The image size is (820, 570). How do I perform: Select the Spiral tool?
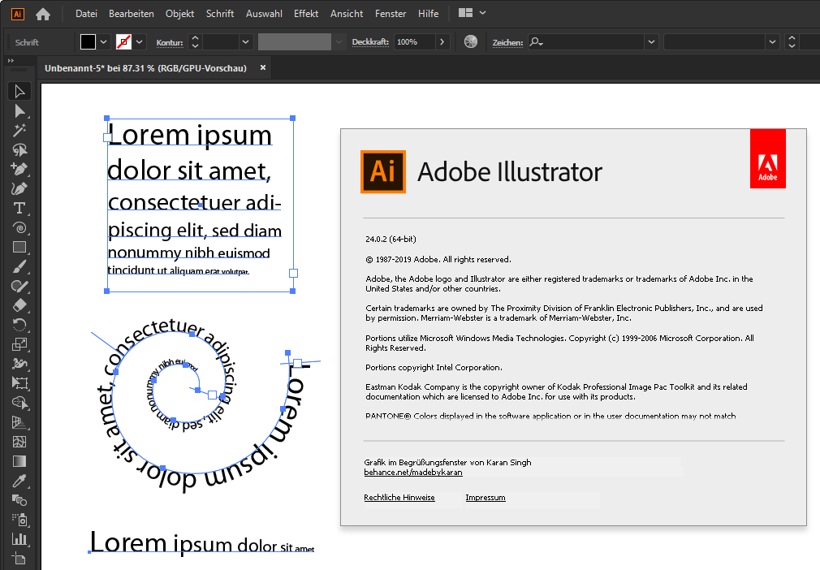19,228
